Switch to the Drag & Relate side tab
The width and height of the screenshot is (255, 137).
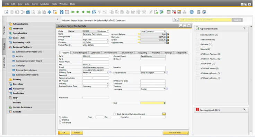tap(4, 63)
